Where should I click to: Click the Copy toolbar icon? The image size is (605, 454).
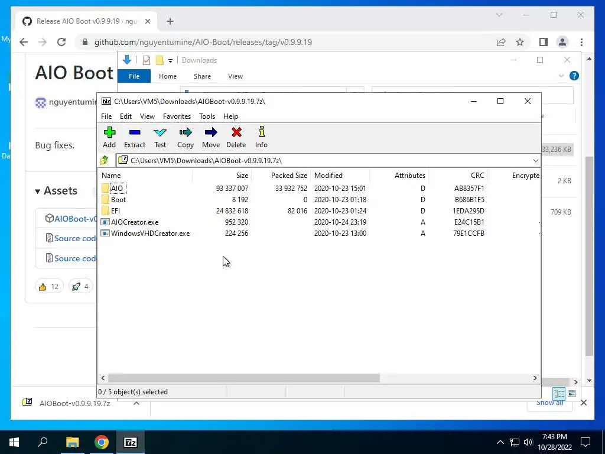tap(185, 133)
